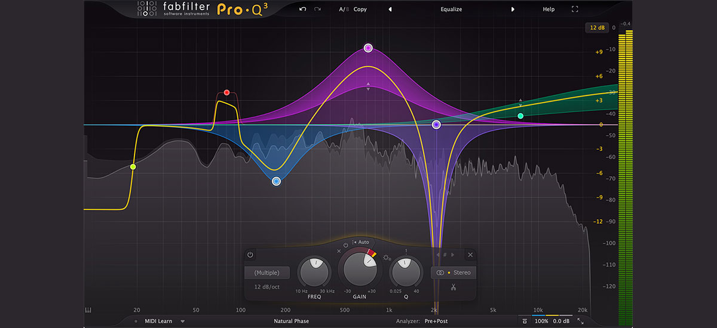Select the purple notch band node
This screenshot has width=717, height=328.
pyautogui.click(x=436, y=125)
